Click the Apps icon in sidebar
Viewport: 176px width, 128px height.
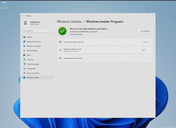point(24,55)
